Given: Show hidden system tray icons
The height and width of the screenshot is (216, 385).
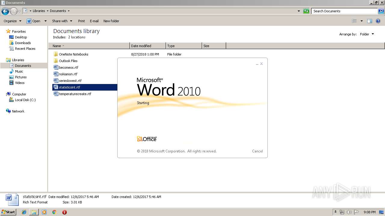Looking at the screenshot, I should 336,212.
